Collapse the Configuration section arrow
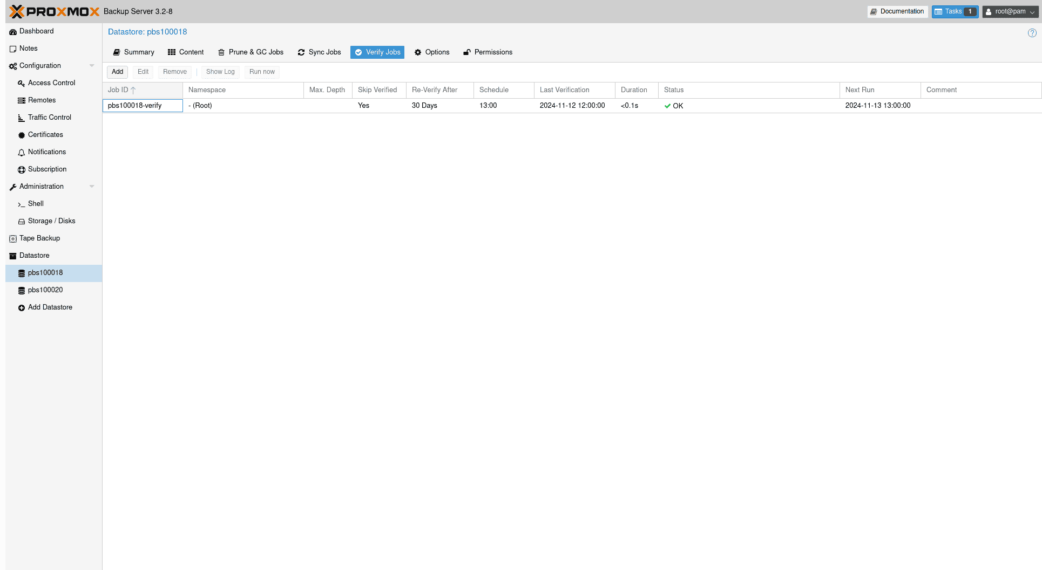The image size is (1042, 570). (92, 66)
